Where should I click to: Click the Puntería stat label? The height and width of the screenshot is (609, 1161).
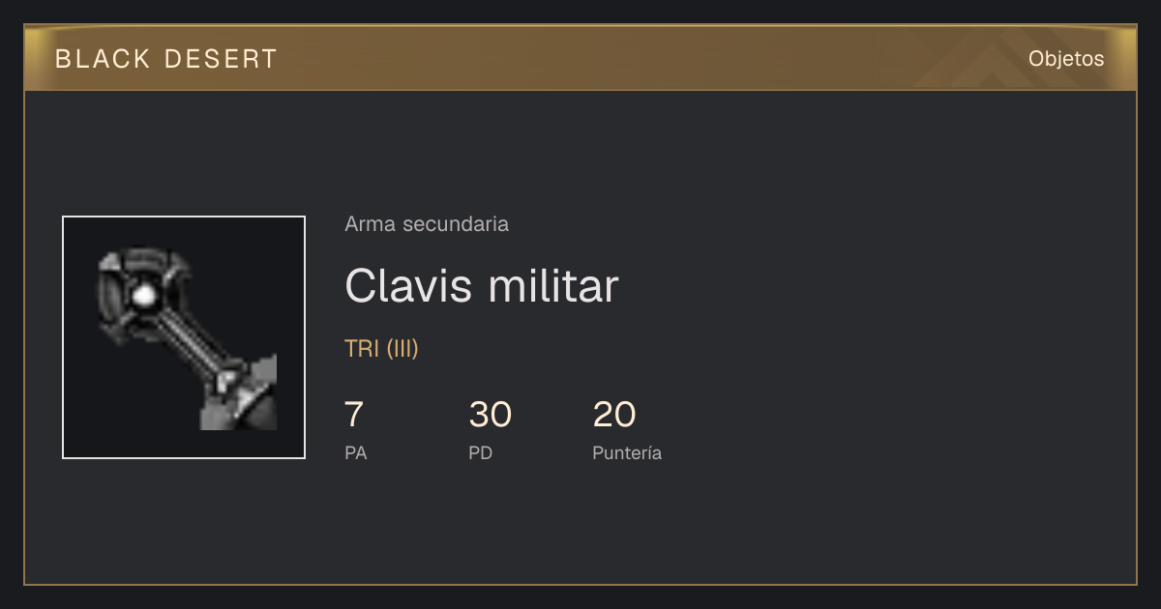[x=627, y=453]
